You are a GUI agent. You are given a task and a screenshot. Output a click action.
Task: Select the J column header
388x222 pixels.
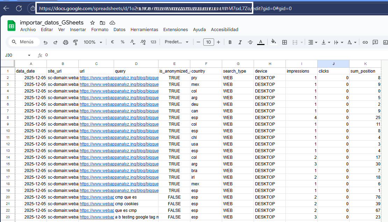click(x=333, y=64)
